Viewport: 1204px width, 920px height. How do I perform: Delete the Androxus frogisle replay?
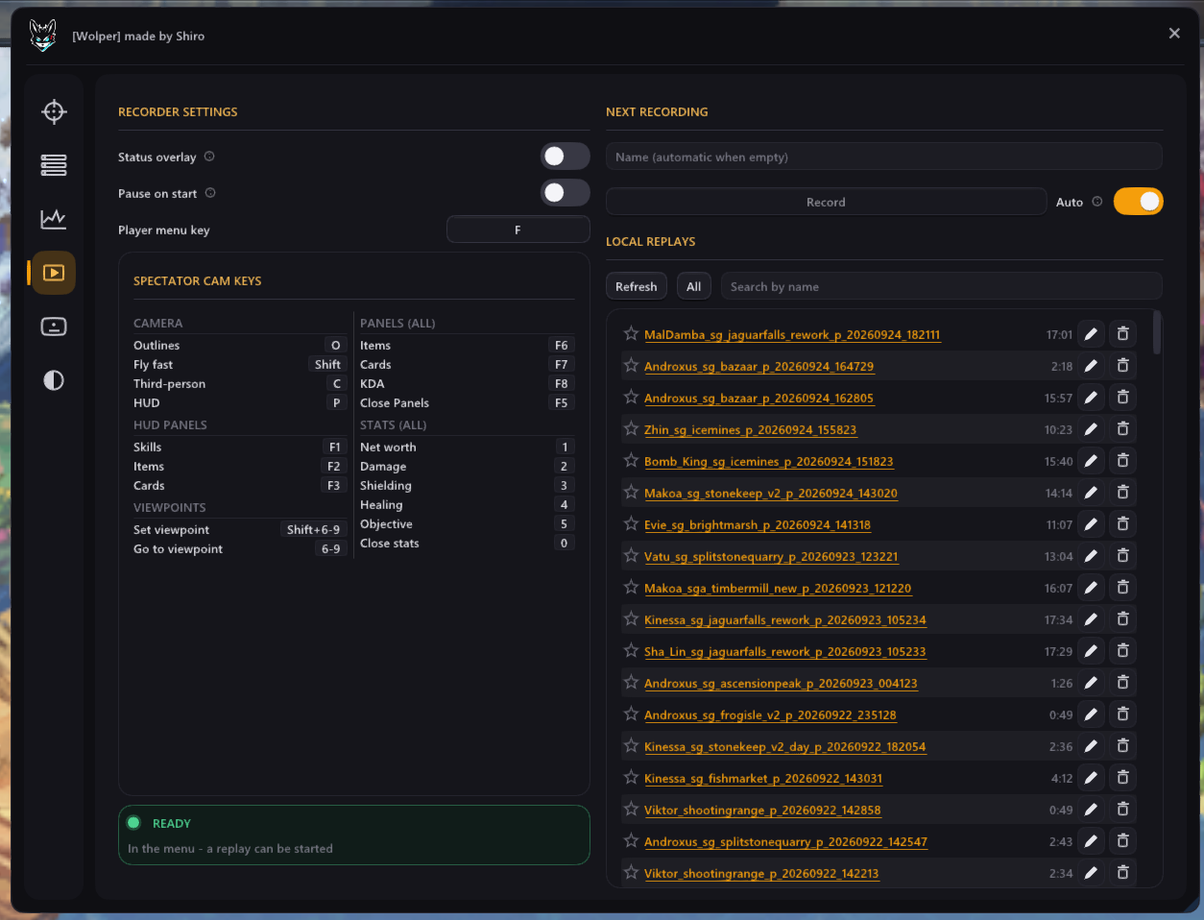pyautogui.click(x=1122, y=714)
